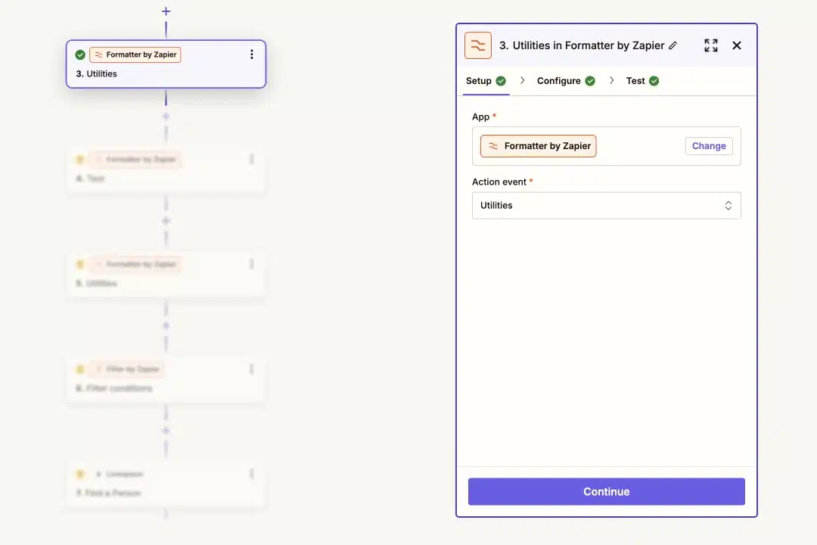Click the Formatter by Zapier app chip in App field
This screenshot has height=545, width=817.
[x=539, y=146]
